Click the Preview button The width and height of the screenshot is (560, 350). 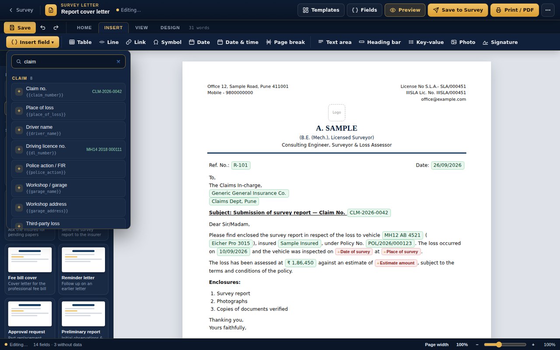(405, 10)
